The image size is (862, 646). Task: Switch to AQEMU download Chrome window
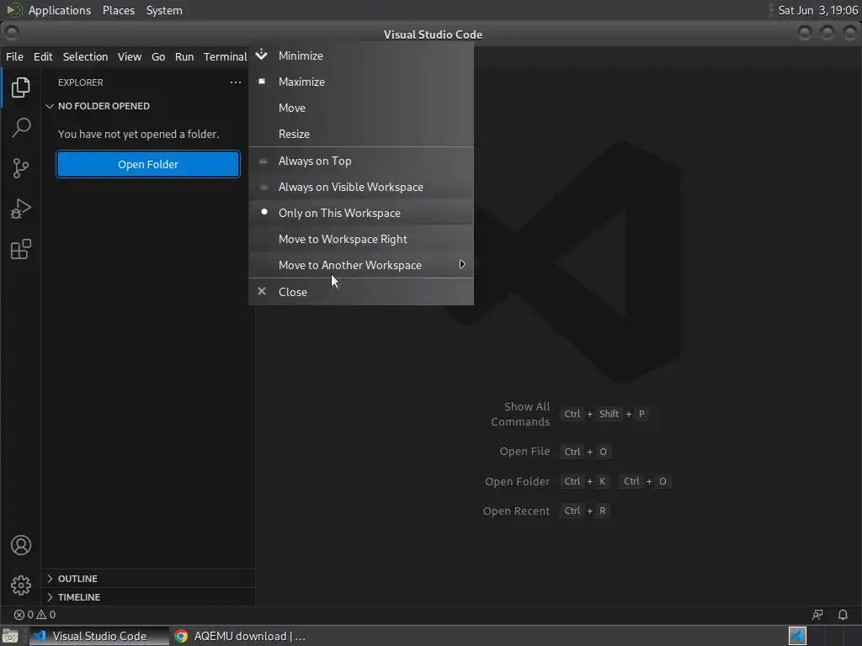coord(240,636)
